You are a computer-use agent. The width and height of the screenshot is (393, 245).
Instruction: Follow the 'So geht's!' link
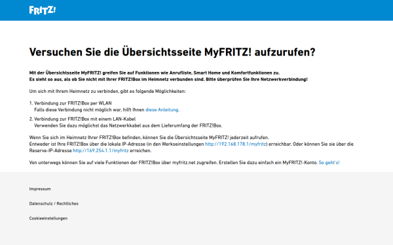pyautogui.click(x=329, y=163)
